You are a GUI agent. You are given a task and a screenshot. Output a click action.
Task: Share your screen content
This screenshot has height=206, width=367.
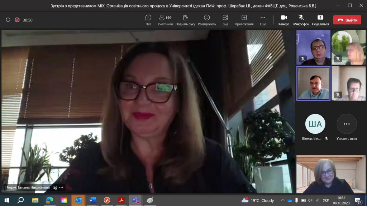[320, 20]
